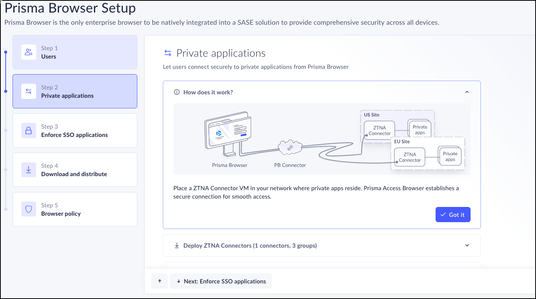This screenshot has width=536, height=299.
Task: Click the lock icon for Enforce SSO
Action: [x=29, y=130]
